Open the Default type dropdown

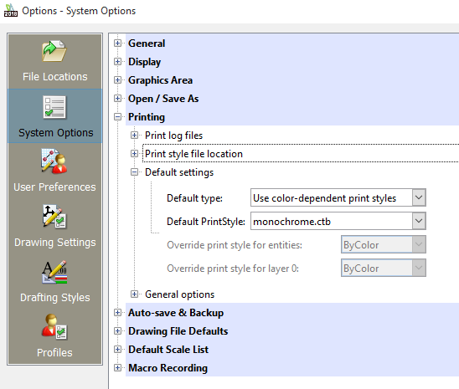point(338,198)
